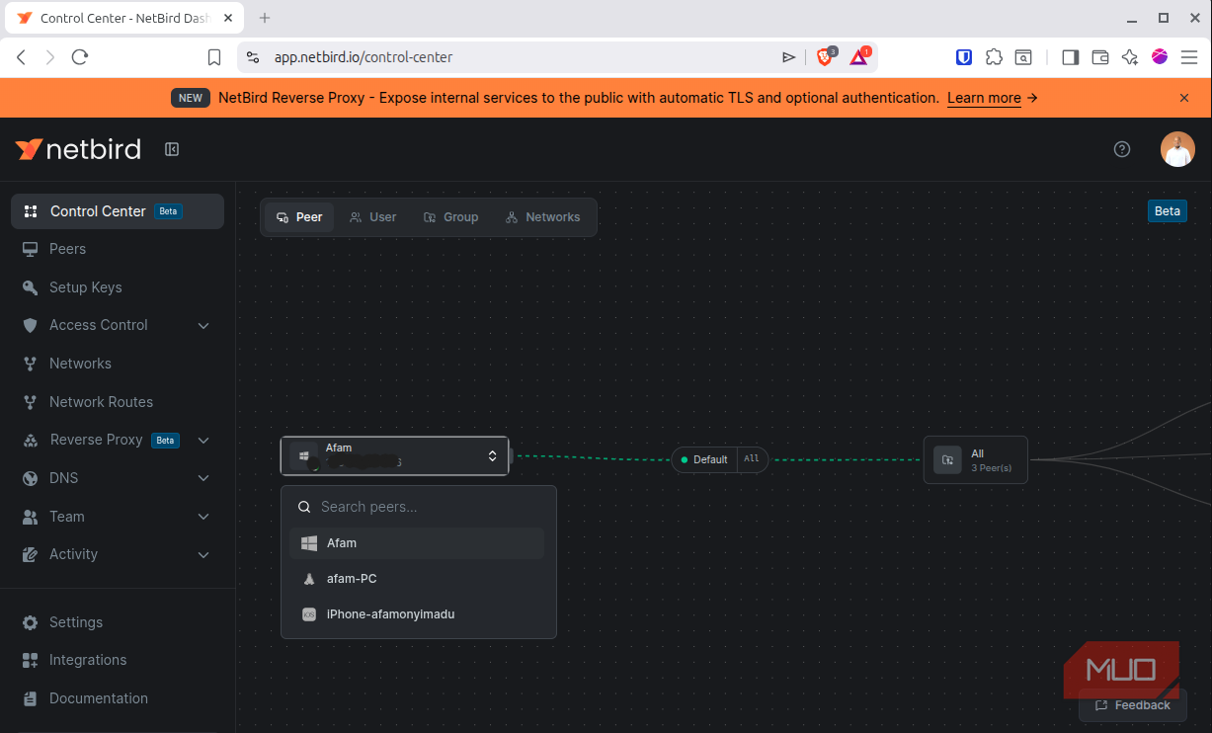Close the Afam peer selector dropdown
The width and height of the screenshot is (1212, 733).
394,455
